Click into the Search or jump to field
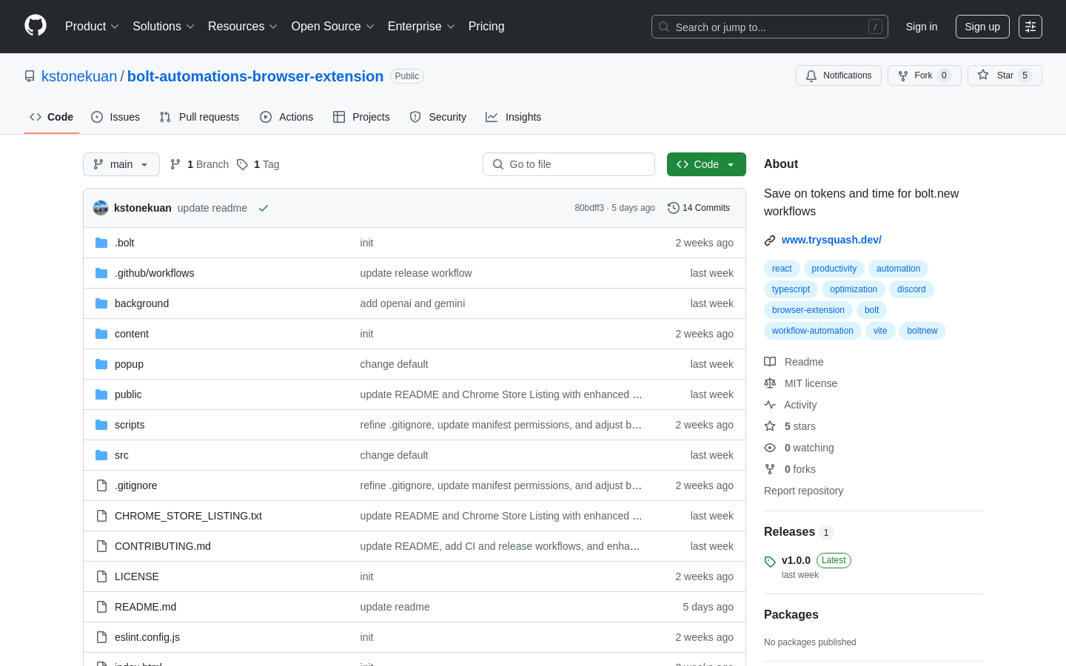Image resolution: width=1066 pixels, height=666 pixels. 770,27
